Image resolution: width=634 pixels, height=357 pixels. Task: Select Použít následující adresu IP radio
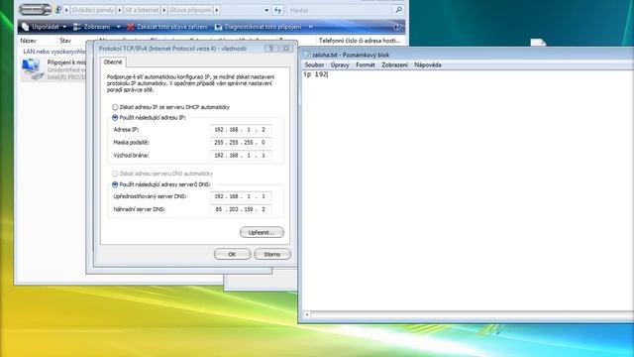pyautogui.click(x=115, y=118)
